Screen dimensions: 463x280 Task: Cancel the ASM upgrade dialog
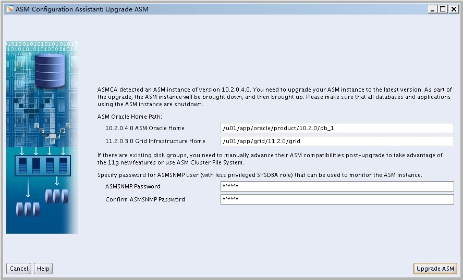19,269
